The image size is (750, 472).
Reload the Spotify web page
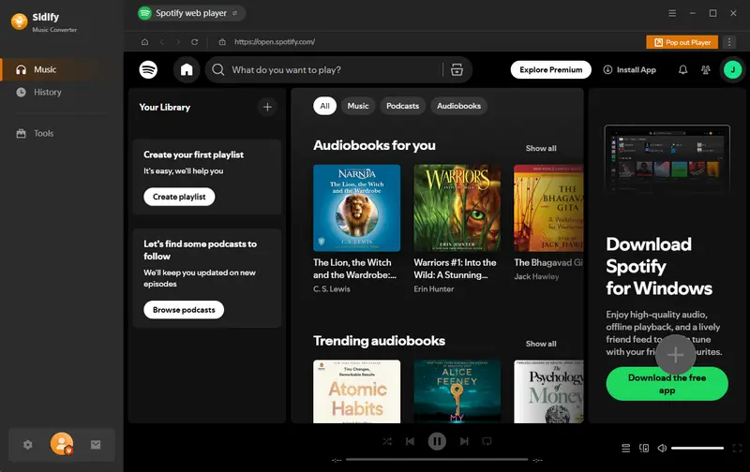[195, 42]
